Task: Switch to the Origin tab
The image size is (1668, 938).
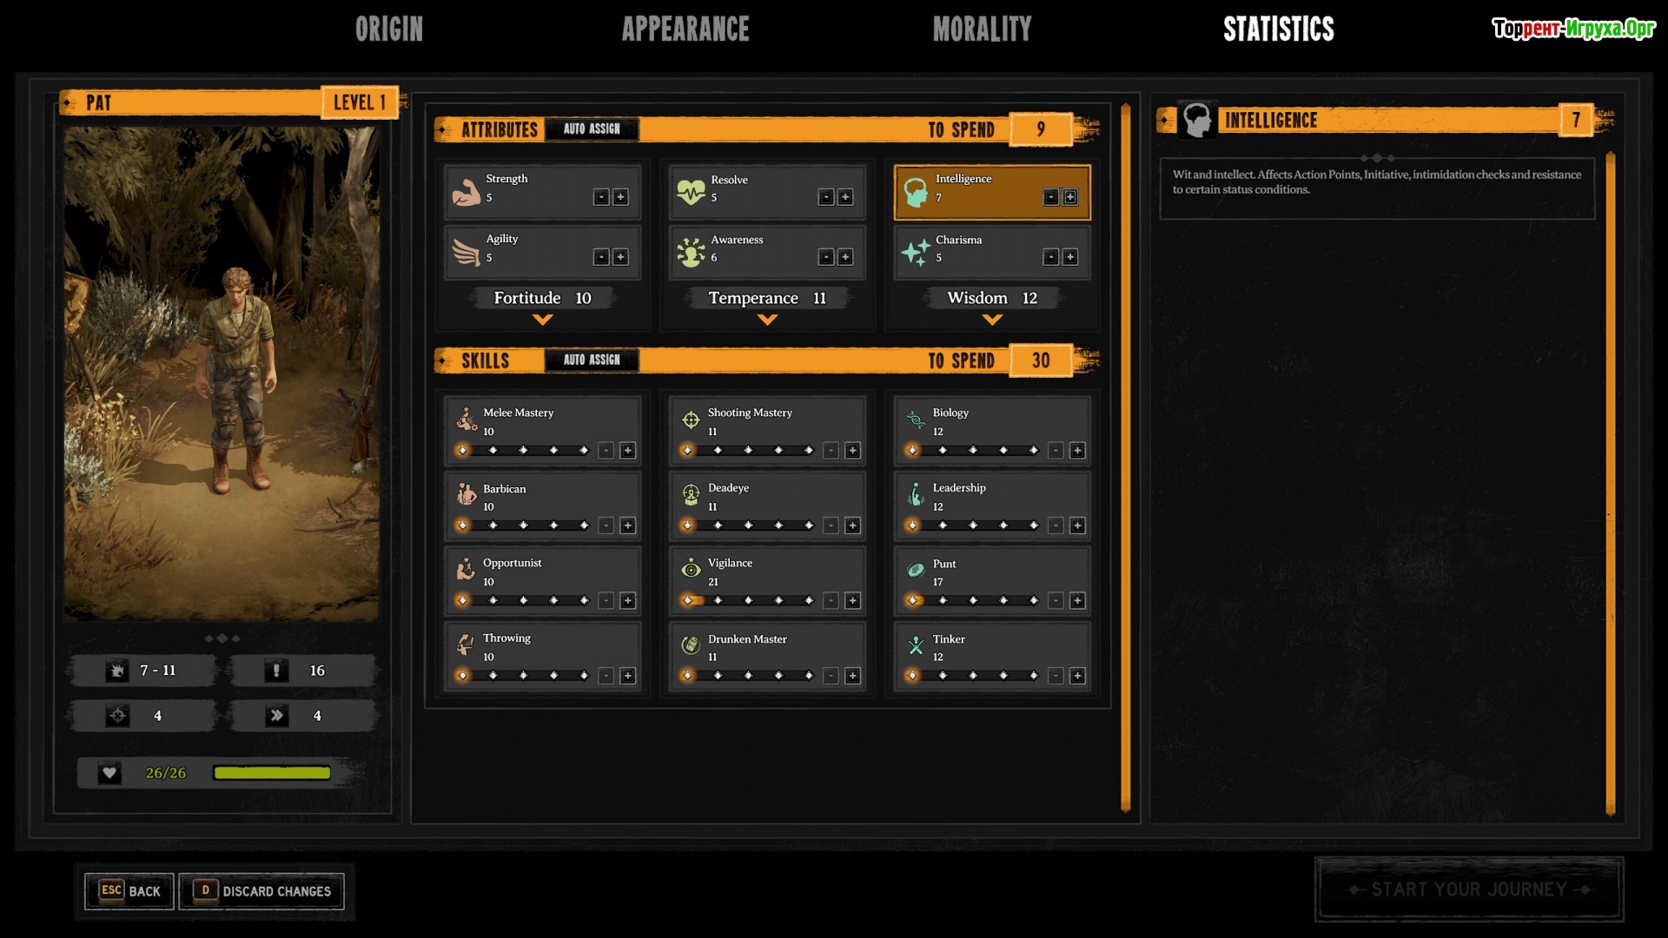Action: [x=389, y=29]
